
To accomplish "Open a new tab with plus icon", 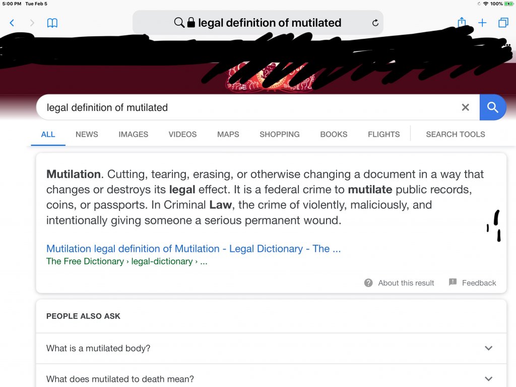I will (x=482, y=23).
